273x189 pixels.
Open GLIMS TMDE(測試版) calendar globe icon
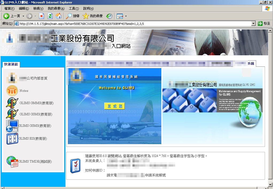[12, 162]
